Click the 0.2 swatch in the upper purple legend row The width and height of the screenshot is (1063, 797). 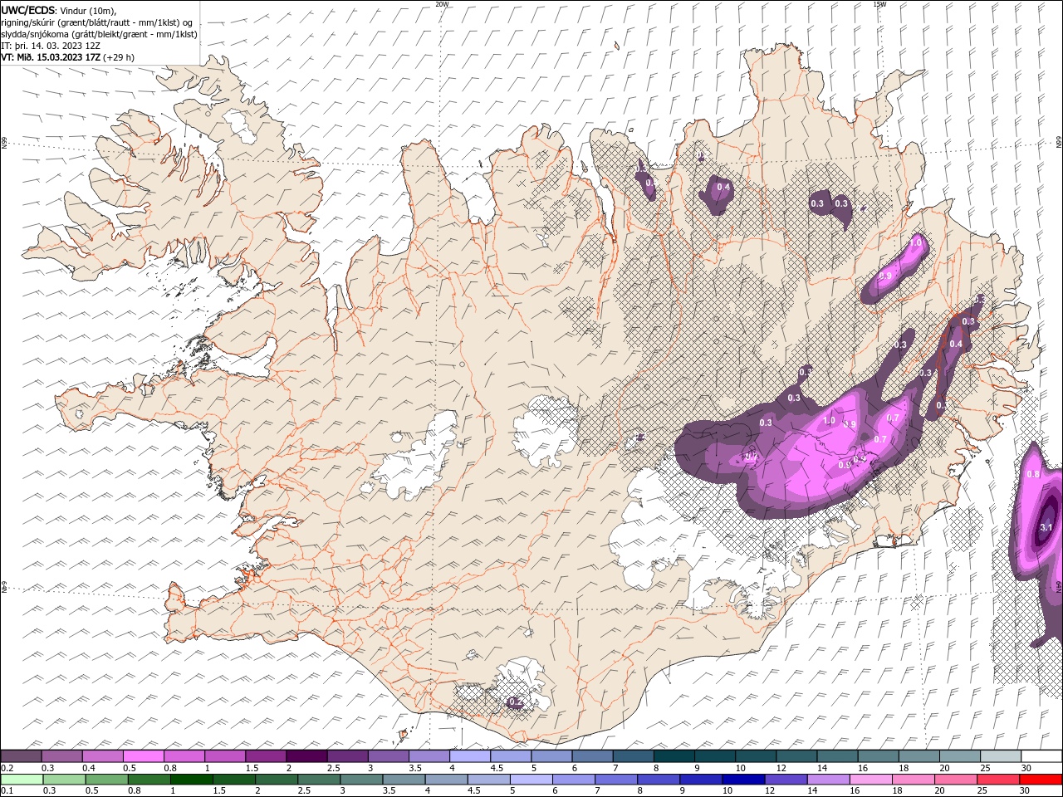(x=21, y=756)
